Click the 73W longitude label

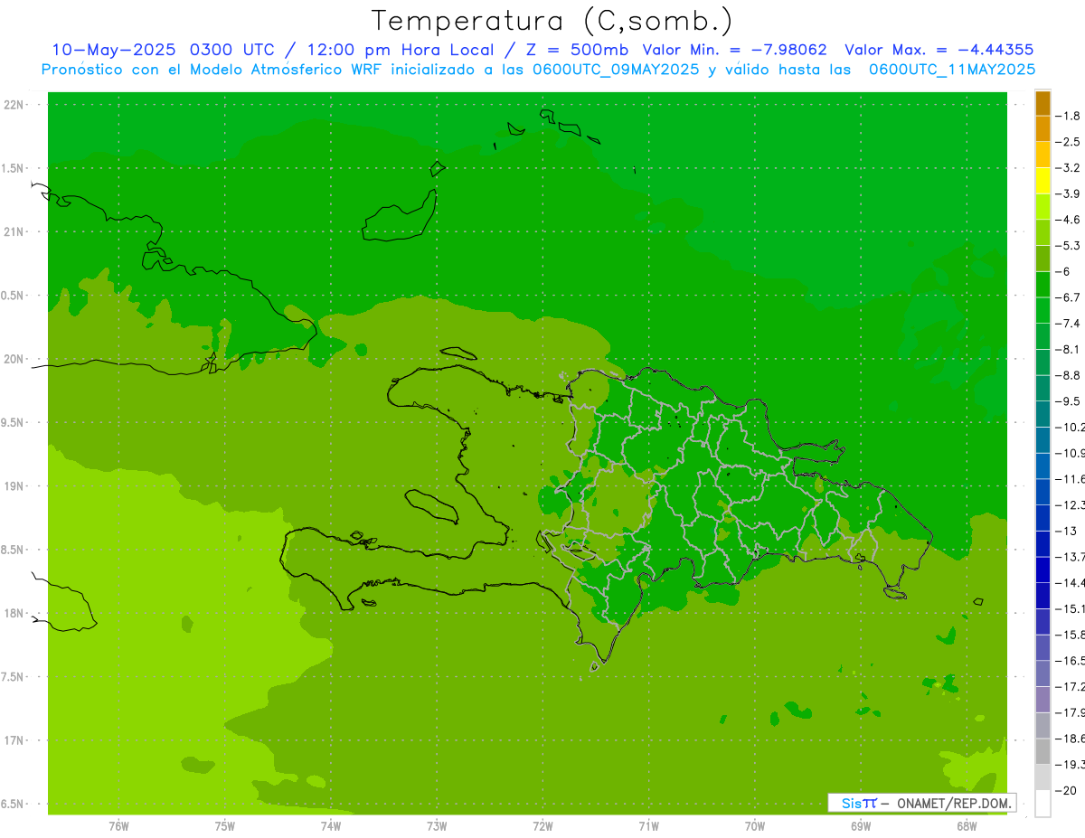pos(437,826)
